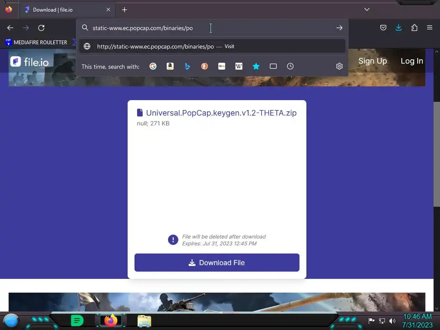Click the Go arrow in the address bar
Viewport: 440px width, 330px height.
tap(339, 28)
